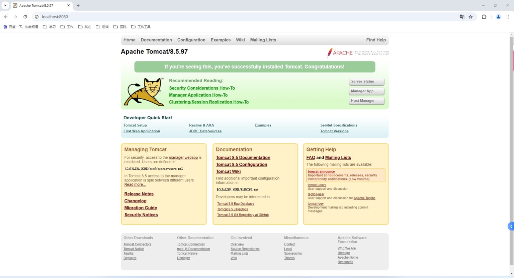Open the 学习 bookmarks folder
Image resolution: width=514 pixels, height=278 pixels.
(x=52, y=27)
